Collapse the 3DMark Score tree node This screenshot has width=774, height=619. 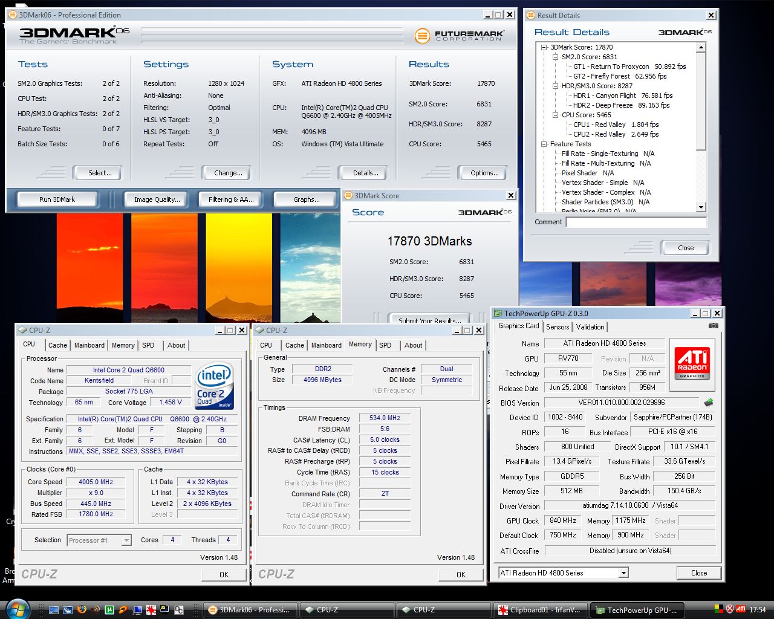tap(544, 47)
